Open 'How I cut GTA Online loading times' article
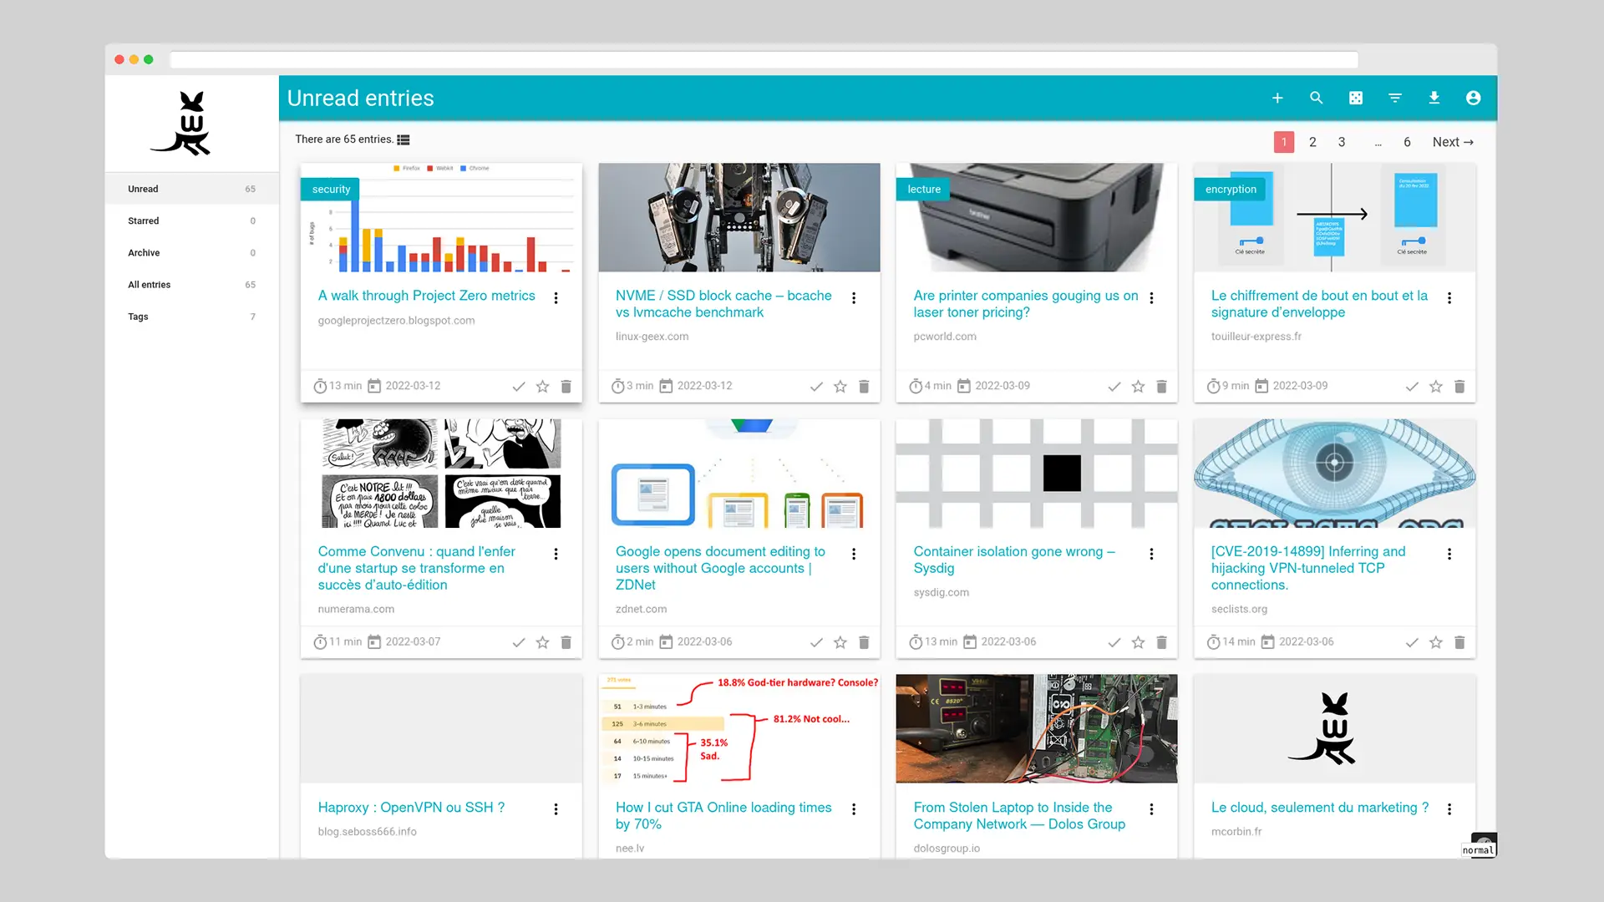Screen dimensions: 1604x902 tap(723, 816)
